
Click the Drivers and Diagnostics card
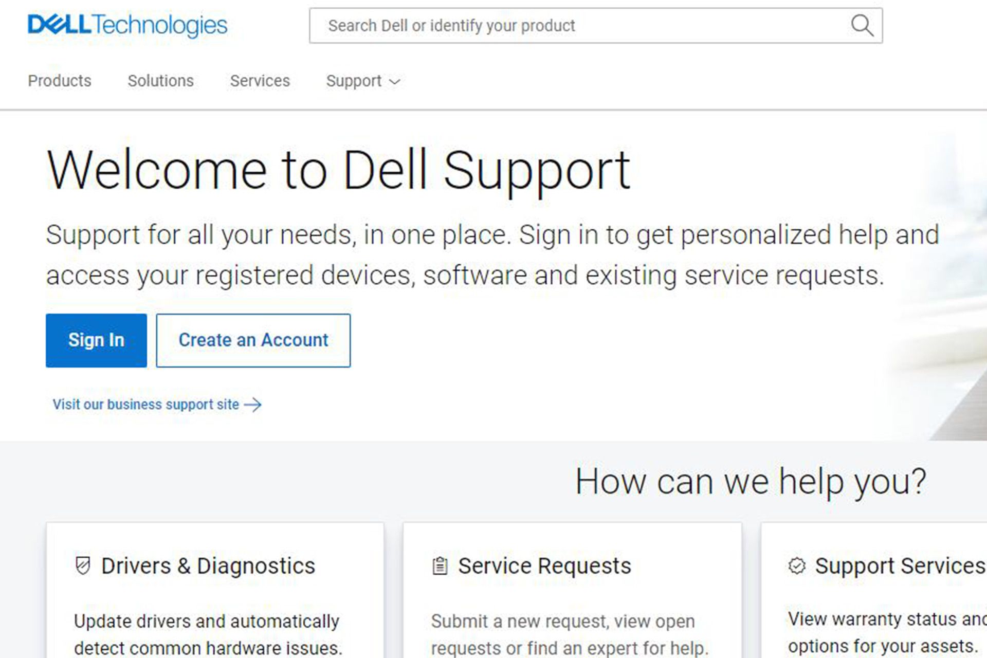click(215, 588)
